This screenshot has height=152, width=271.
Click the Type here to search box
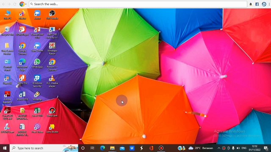[44, 148]
